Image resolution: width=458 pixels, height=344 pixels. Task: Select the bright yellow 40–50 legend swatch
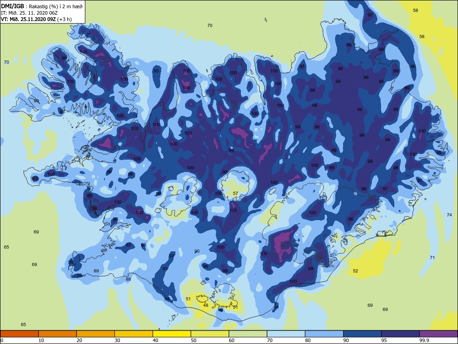tap(172, 334)
